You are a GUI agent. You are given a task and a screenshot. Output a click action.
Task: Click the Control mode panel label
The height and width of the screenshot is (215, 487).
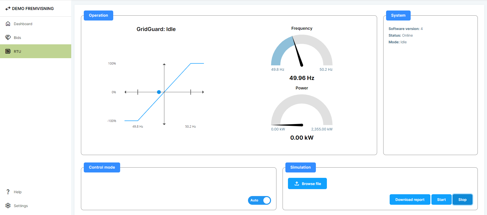click(x=102, y=167)
